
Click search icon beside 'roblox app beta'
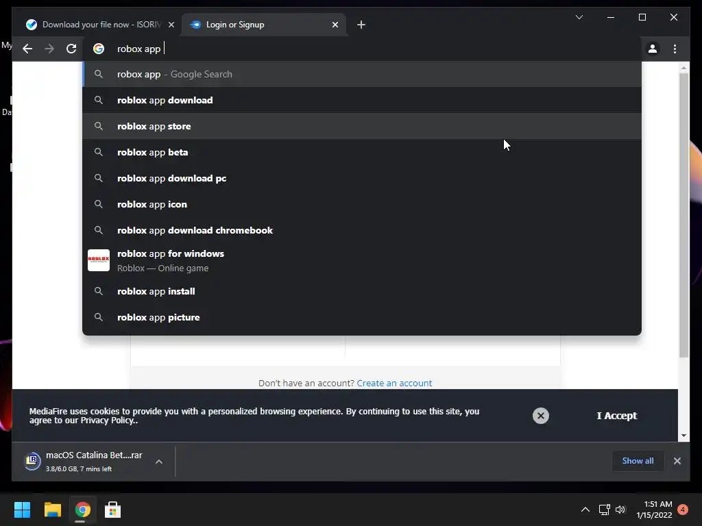[99, 152]
